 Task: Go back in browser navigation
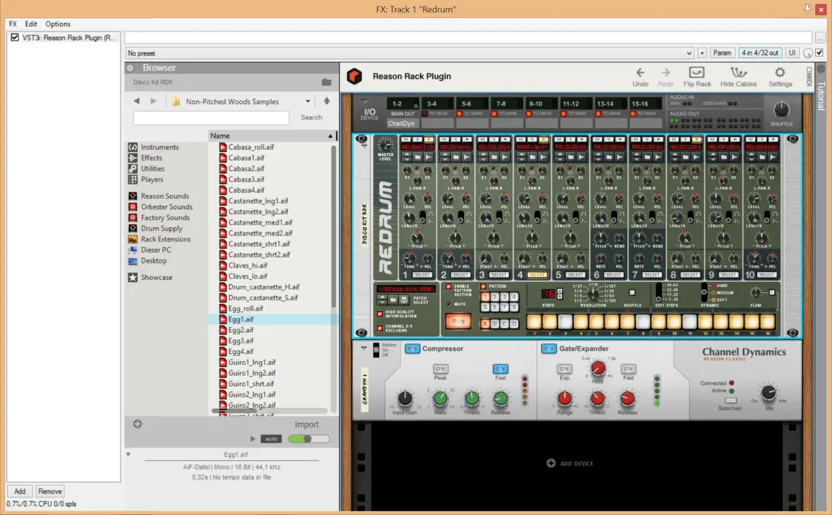[136, 101]
